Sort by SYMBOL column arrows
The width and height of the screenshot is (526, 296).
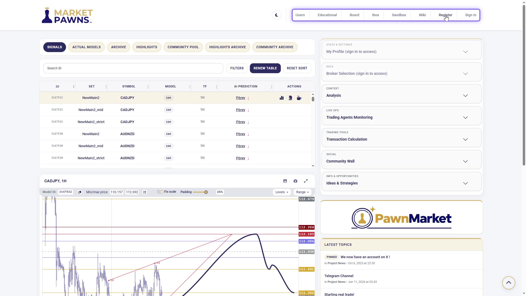[x=148, y=87]
